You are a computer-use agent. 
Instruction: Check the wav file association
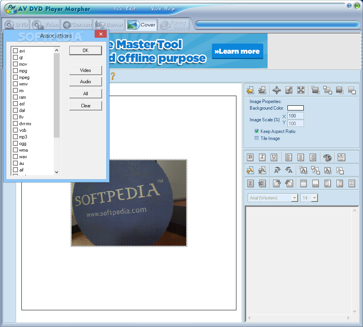click(15, 157)
